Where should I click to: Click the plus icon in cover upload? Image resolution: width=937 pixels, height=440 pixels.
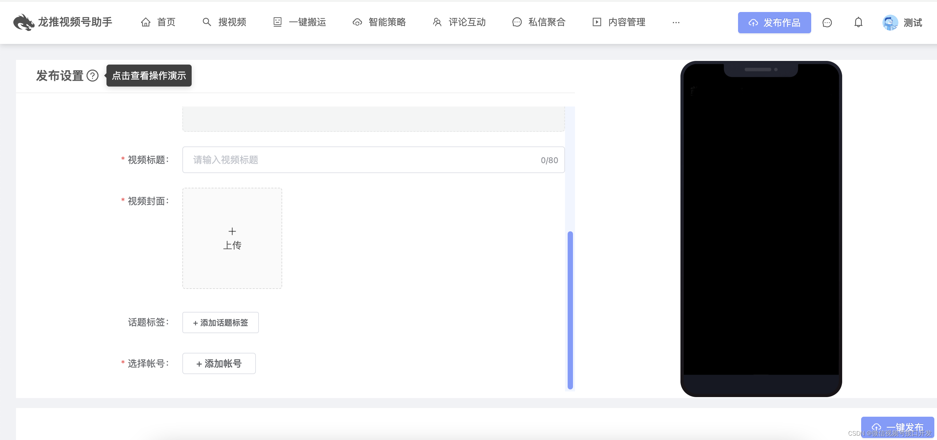[x=232, y=231]
